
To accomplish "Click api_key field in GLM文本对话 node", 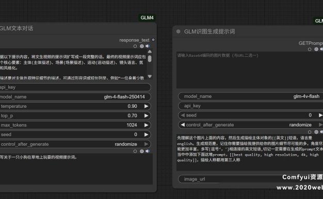I will tap(75, 87).
